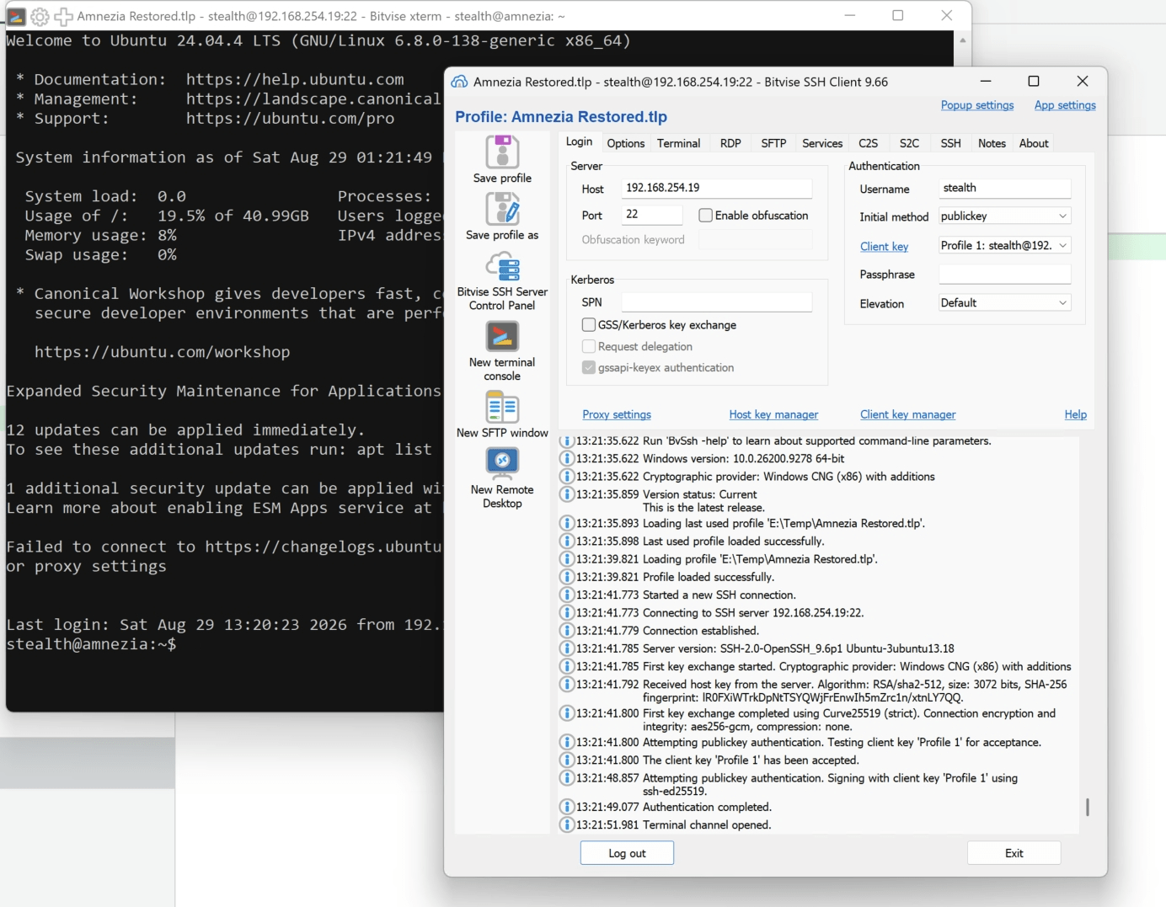Open the Services tab

822,143
